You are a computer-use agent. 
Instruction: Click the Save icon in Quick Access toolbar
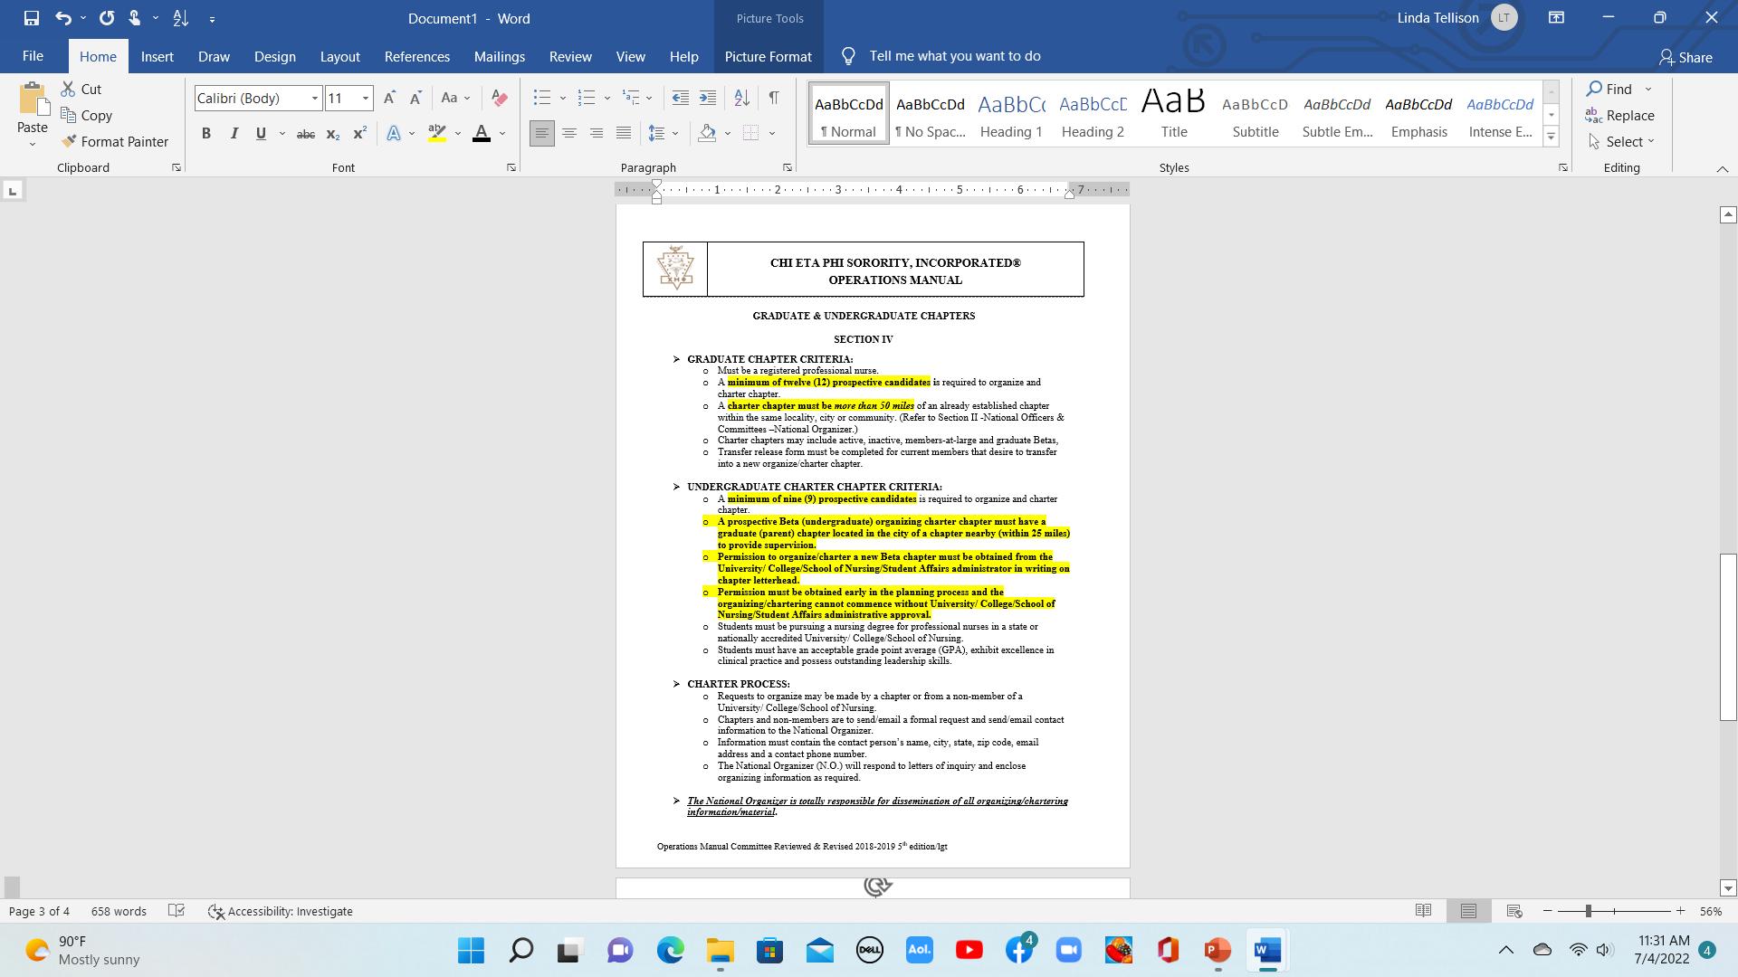click(32, 18)
